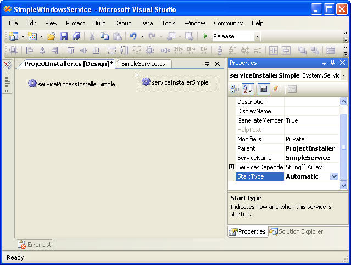Open the active files list dropdown
Screen dimensions: 351x265
pyautogui.click(x=207, y=64)
